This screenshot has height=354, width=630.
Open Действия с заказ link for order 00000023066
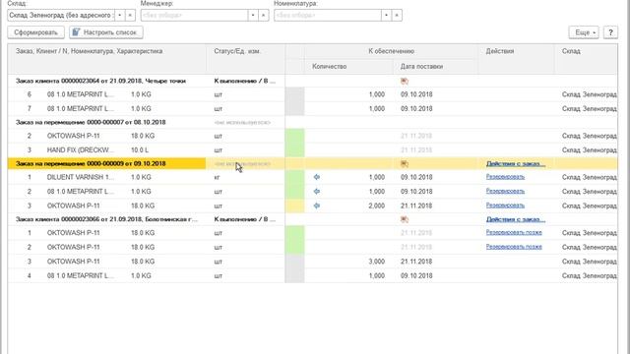click(516, 219)
